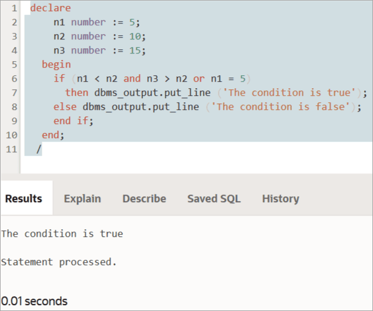The image size is (373, 311).
Task: Click the 'or' operator in the if condition
Action: pos(199,78)
